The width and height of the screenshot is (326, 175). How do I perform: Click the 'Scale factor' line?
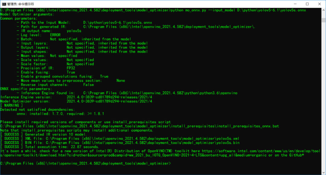point(55,64)
